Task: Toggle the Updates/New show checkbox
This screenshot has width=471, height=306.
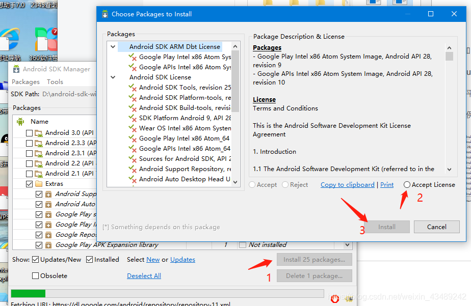Action: (36, 260)
